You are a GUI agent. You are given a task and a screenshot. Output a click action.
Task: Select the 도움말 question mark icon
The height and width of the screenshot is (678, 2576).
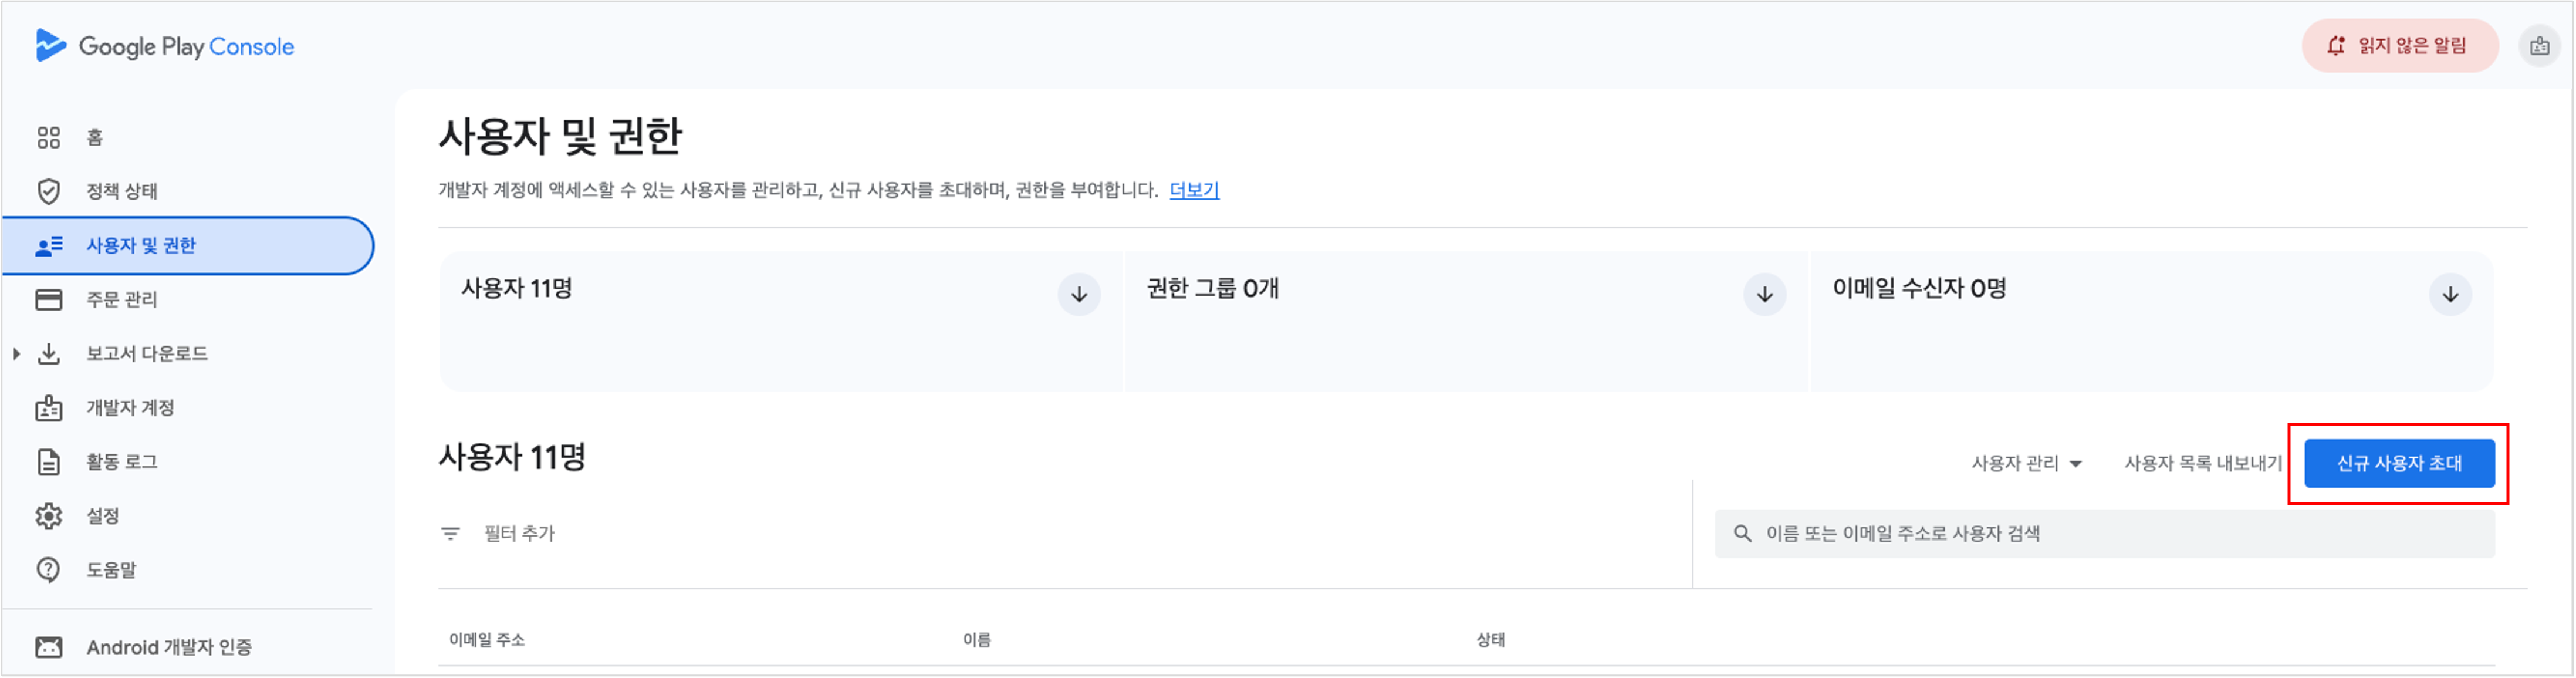(48, 569)
